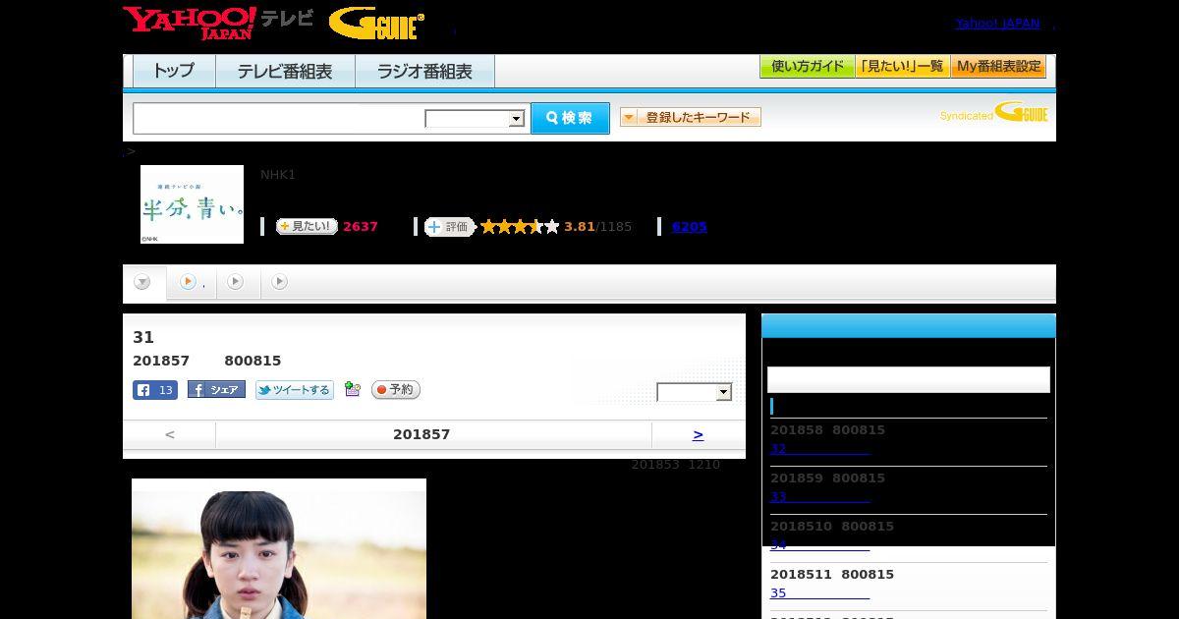
Task: Click the 予約 record button
Action: click(396, 390)
